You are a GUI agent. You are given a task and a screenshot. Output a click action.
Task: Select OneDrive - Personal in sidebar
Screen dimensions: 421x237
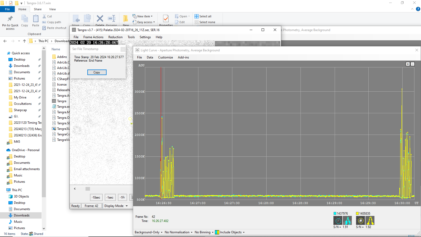pos(26,150)
